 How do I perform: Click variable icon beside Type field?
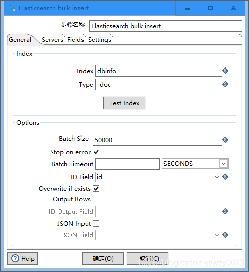coord(225,84)
